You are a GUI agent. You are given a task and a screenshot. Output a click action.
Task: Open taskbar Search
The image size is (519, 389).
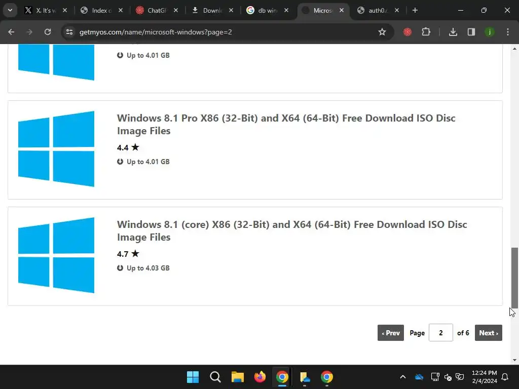215,377
